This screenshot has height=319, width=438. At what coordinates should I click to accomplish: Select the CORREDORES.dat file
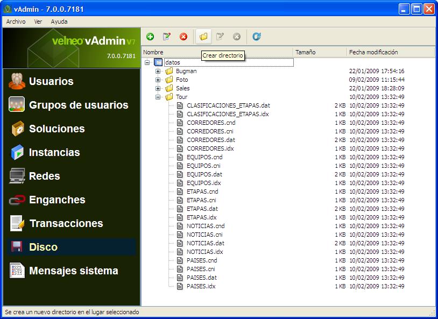click(x=210, y=140)
